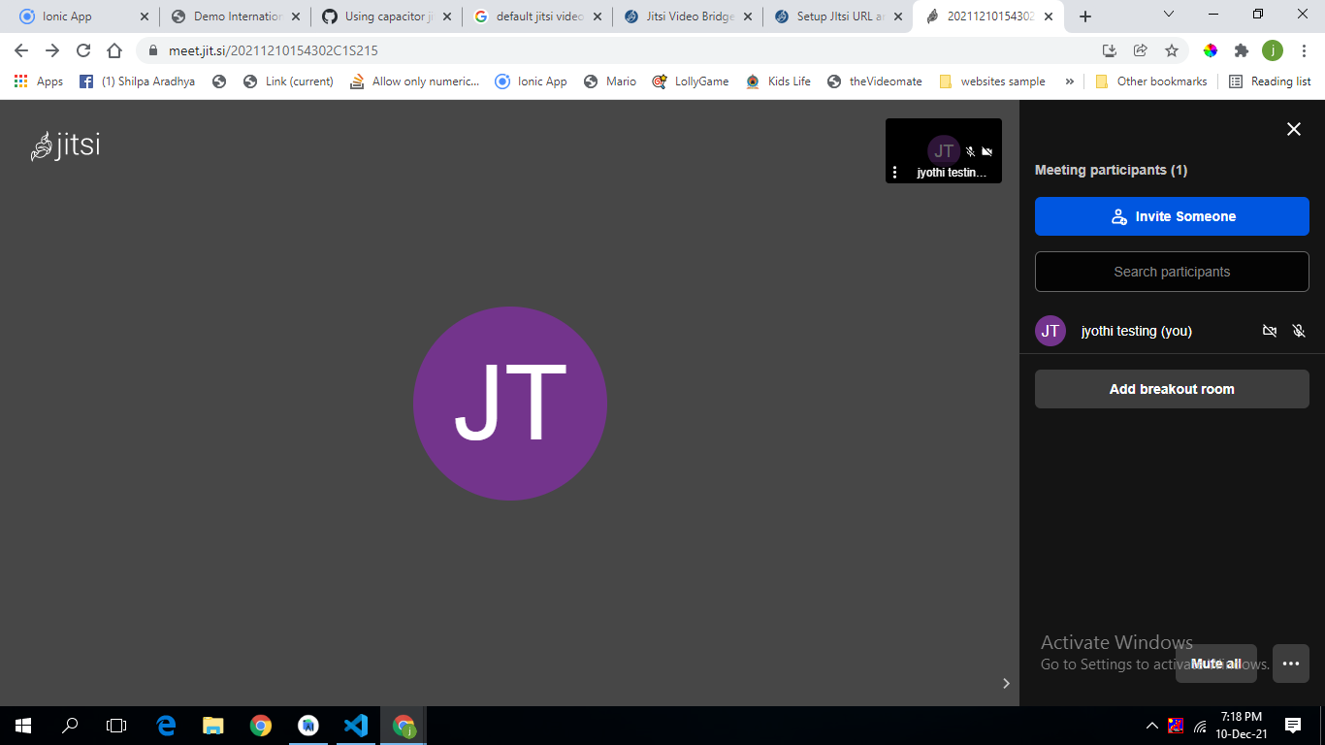This screenshot has height=745, width=1325.
Task: Click the page reload icon
Action: 84,49
